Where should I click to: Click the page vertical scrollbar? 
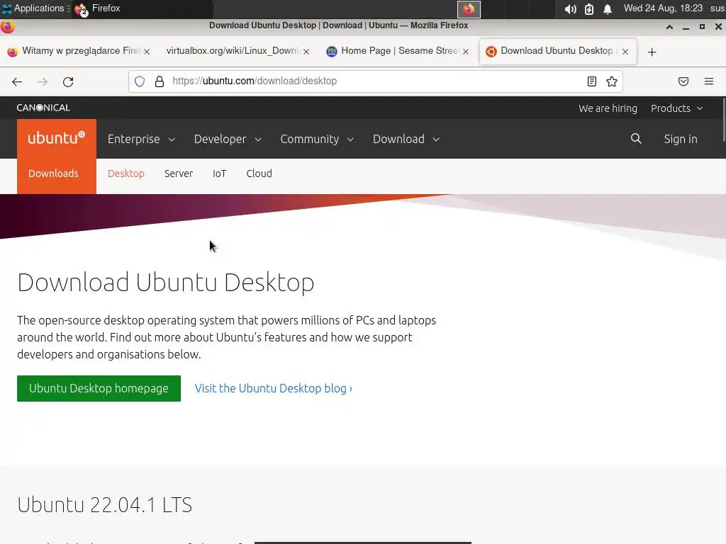point(723,119)
